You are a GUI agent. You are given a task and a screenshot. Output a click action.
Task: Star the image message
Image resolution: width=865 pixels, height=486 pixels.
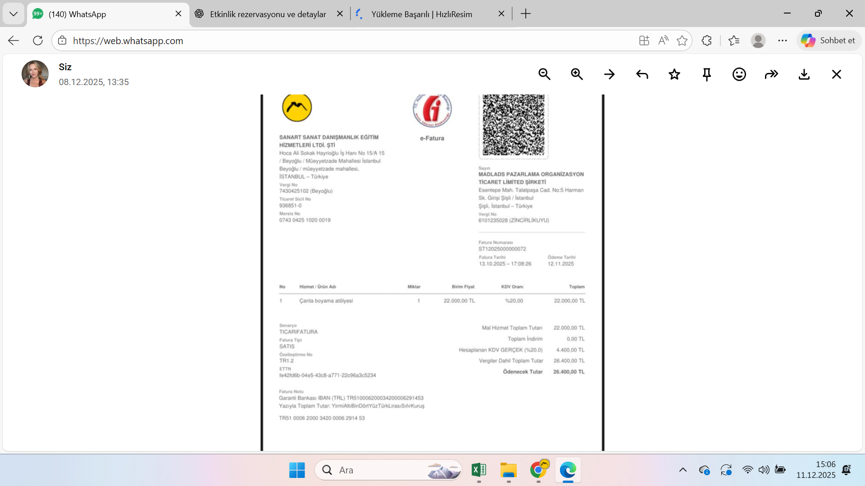pyautogui.click(x=674, y=74)
